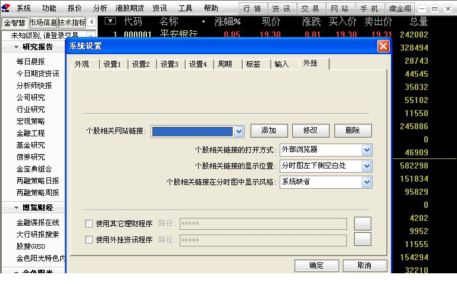The height and width of the screenshot is (284, 457).
Task: Click the 删除 button
Action: coord(353,130)
